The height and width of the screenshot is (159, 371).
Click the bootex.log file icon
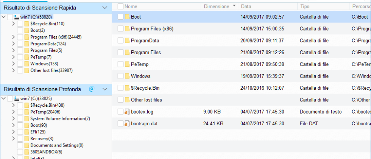pos(127,112)
